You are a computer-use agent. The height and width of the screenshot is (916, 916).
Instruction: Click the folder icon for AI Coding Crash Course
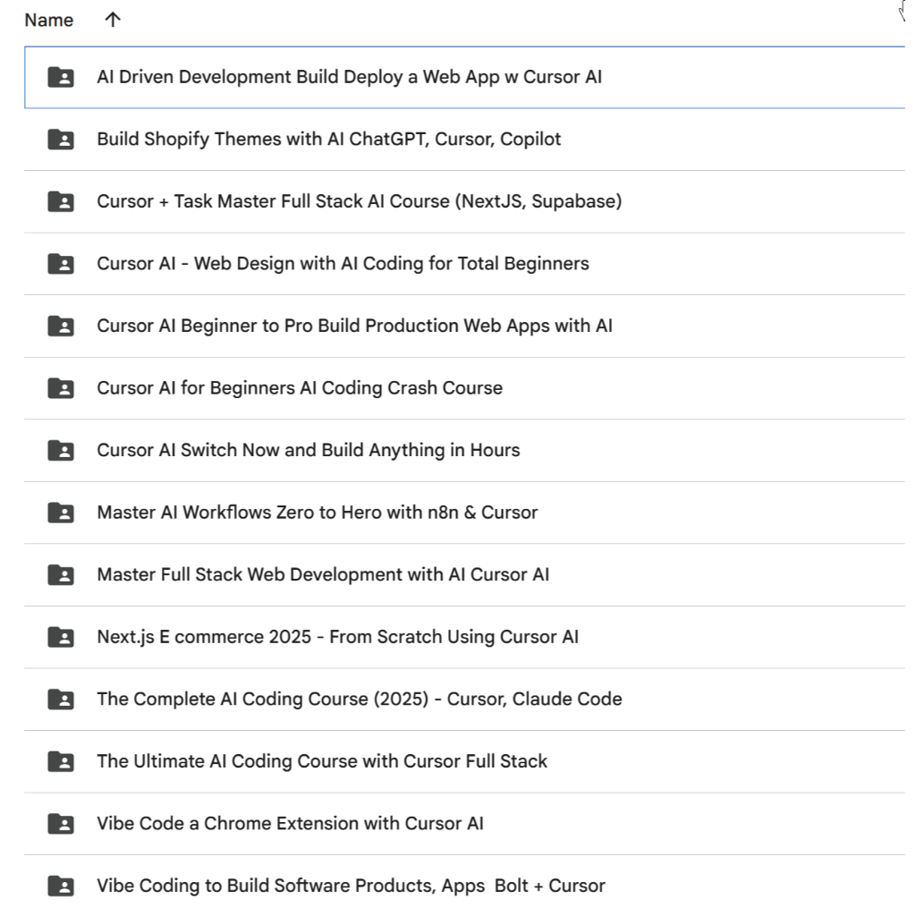click(x=60, y=387)
